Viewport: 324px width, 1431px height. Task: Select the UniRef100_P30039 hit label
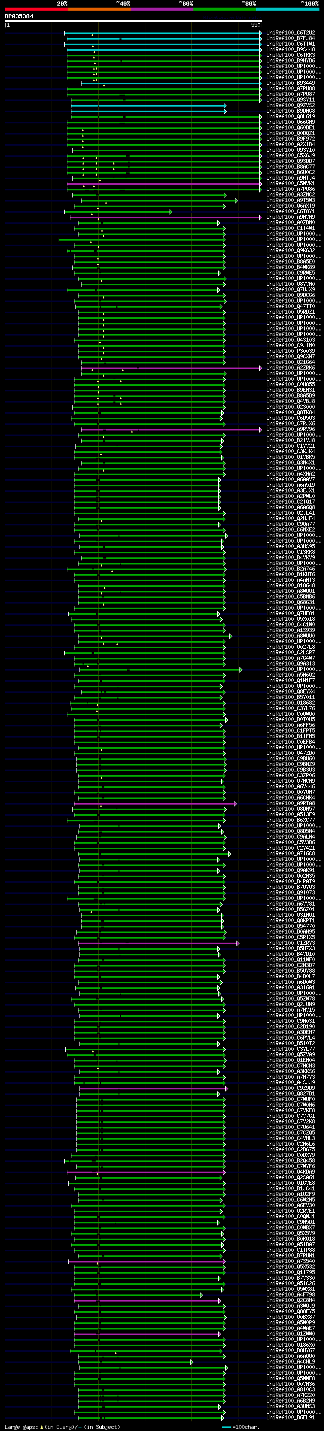coord(291,351)
